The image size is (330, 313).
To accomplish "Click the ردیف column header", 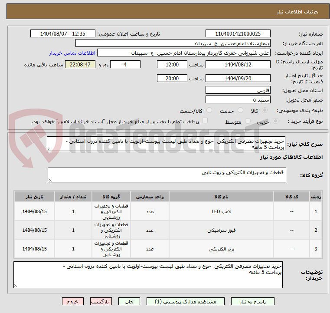I will click(x=316, y=197).
